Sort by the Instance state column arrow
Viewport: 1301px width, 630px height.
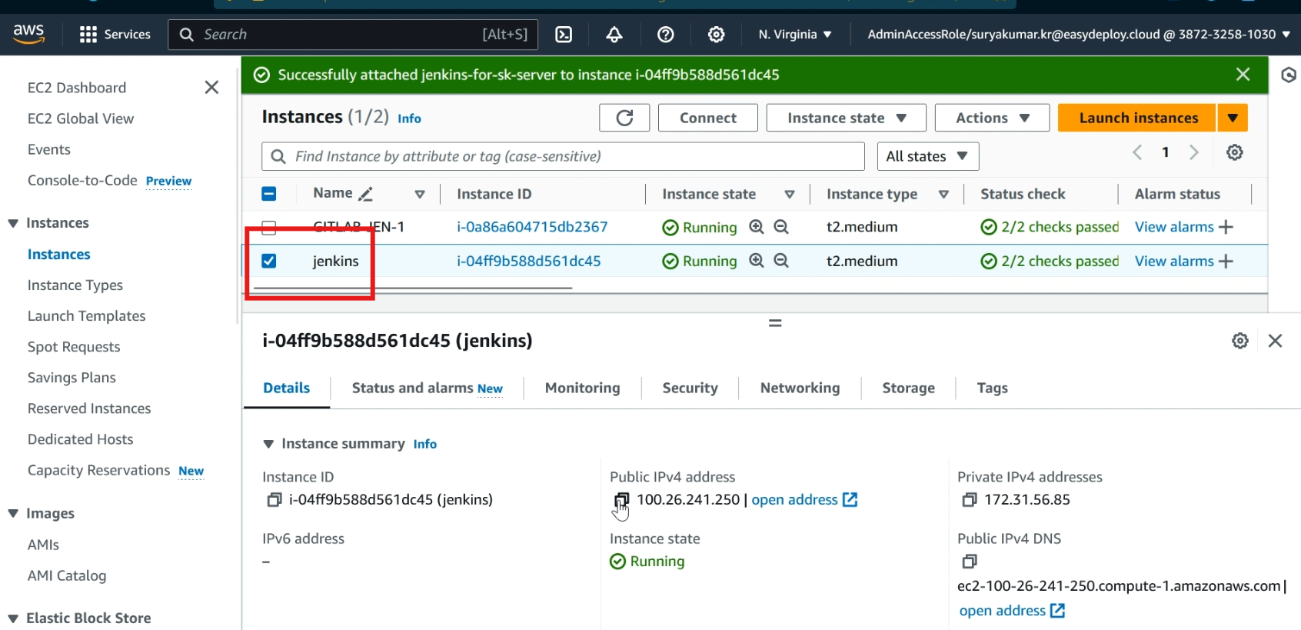click(x=790, y=195)
